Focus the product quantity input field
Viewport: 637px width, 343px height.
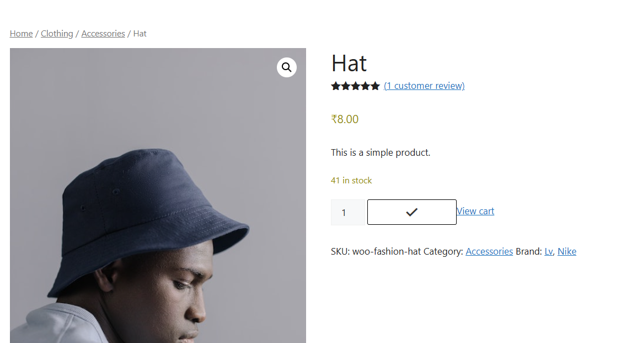tap(347, 213)
